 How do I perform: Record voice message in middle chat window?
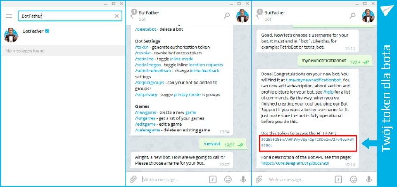click(x=243, y=180)
